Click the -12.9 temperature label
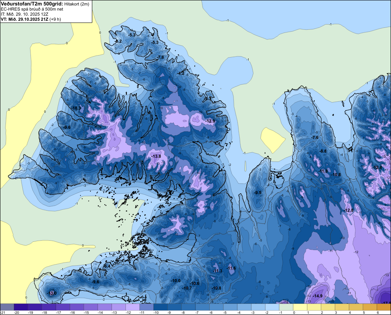 [210, 121]
